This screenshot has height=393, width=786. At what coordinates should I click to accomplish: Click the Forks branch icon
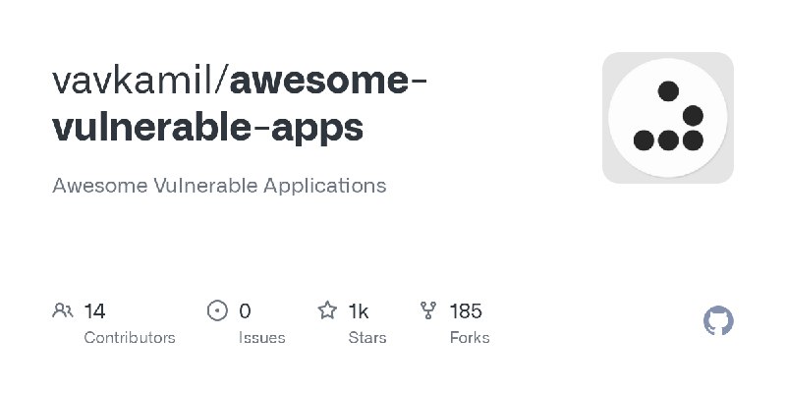tap(428, 310)
